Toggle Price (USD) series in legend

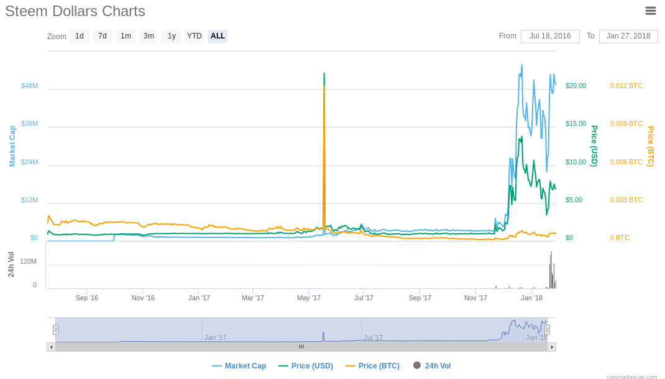pyautogui.click(x=306, y=366)
